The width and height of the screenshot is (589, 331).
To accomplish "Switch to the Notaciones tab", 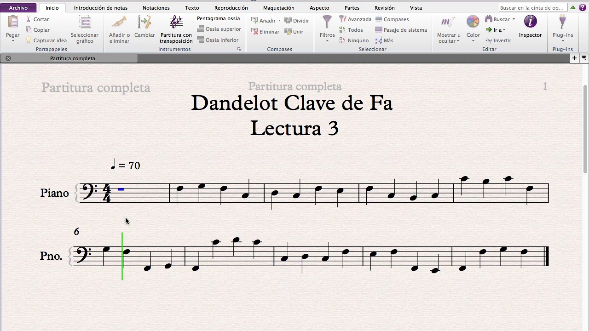I will click(x=156, y=8).
